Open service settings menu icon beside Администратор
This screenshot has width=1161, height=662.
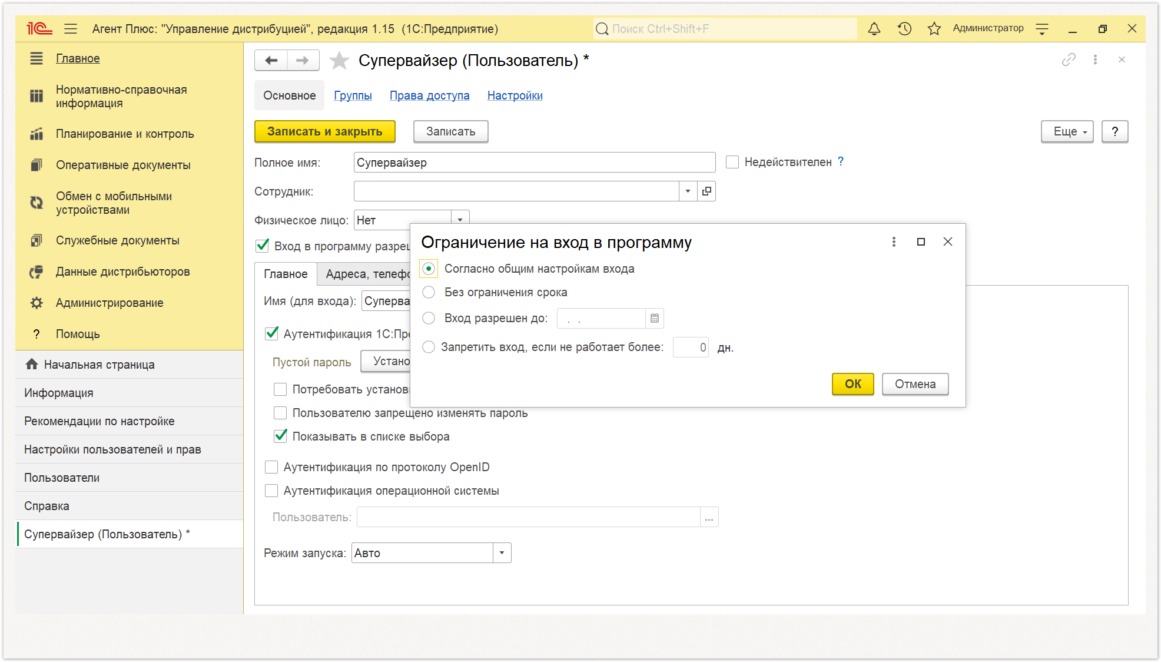1042,29
